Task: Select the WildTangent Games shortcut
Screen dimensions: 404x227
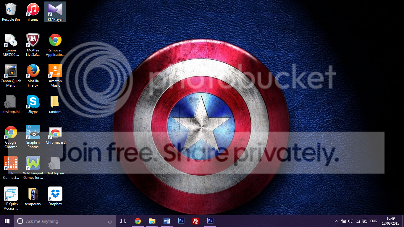Action: point(33,168)
